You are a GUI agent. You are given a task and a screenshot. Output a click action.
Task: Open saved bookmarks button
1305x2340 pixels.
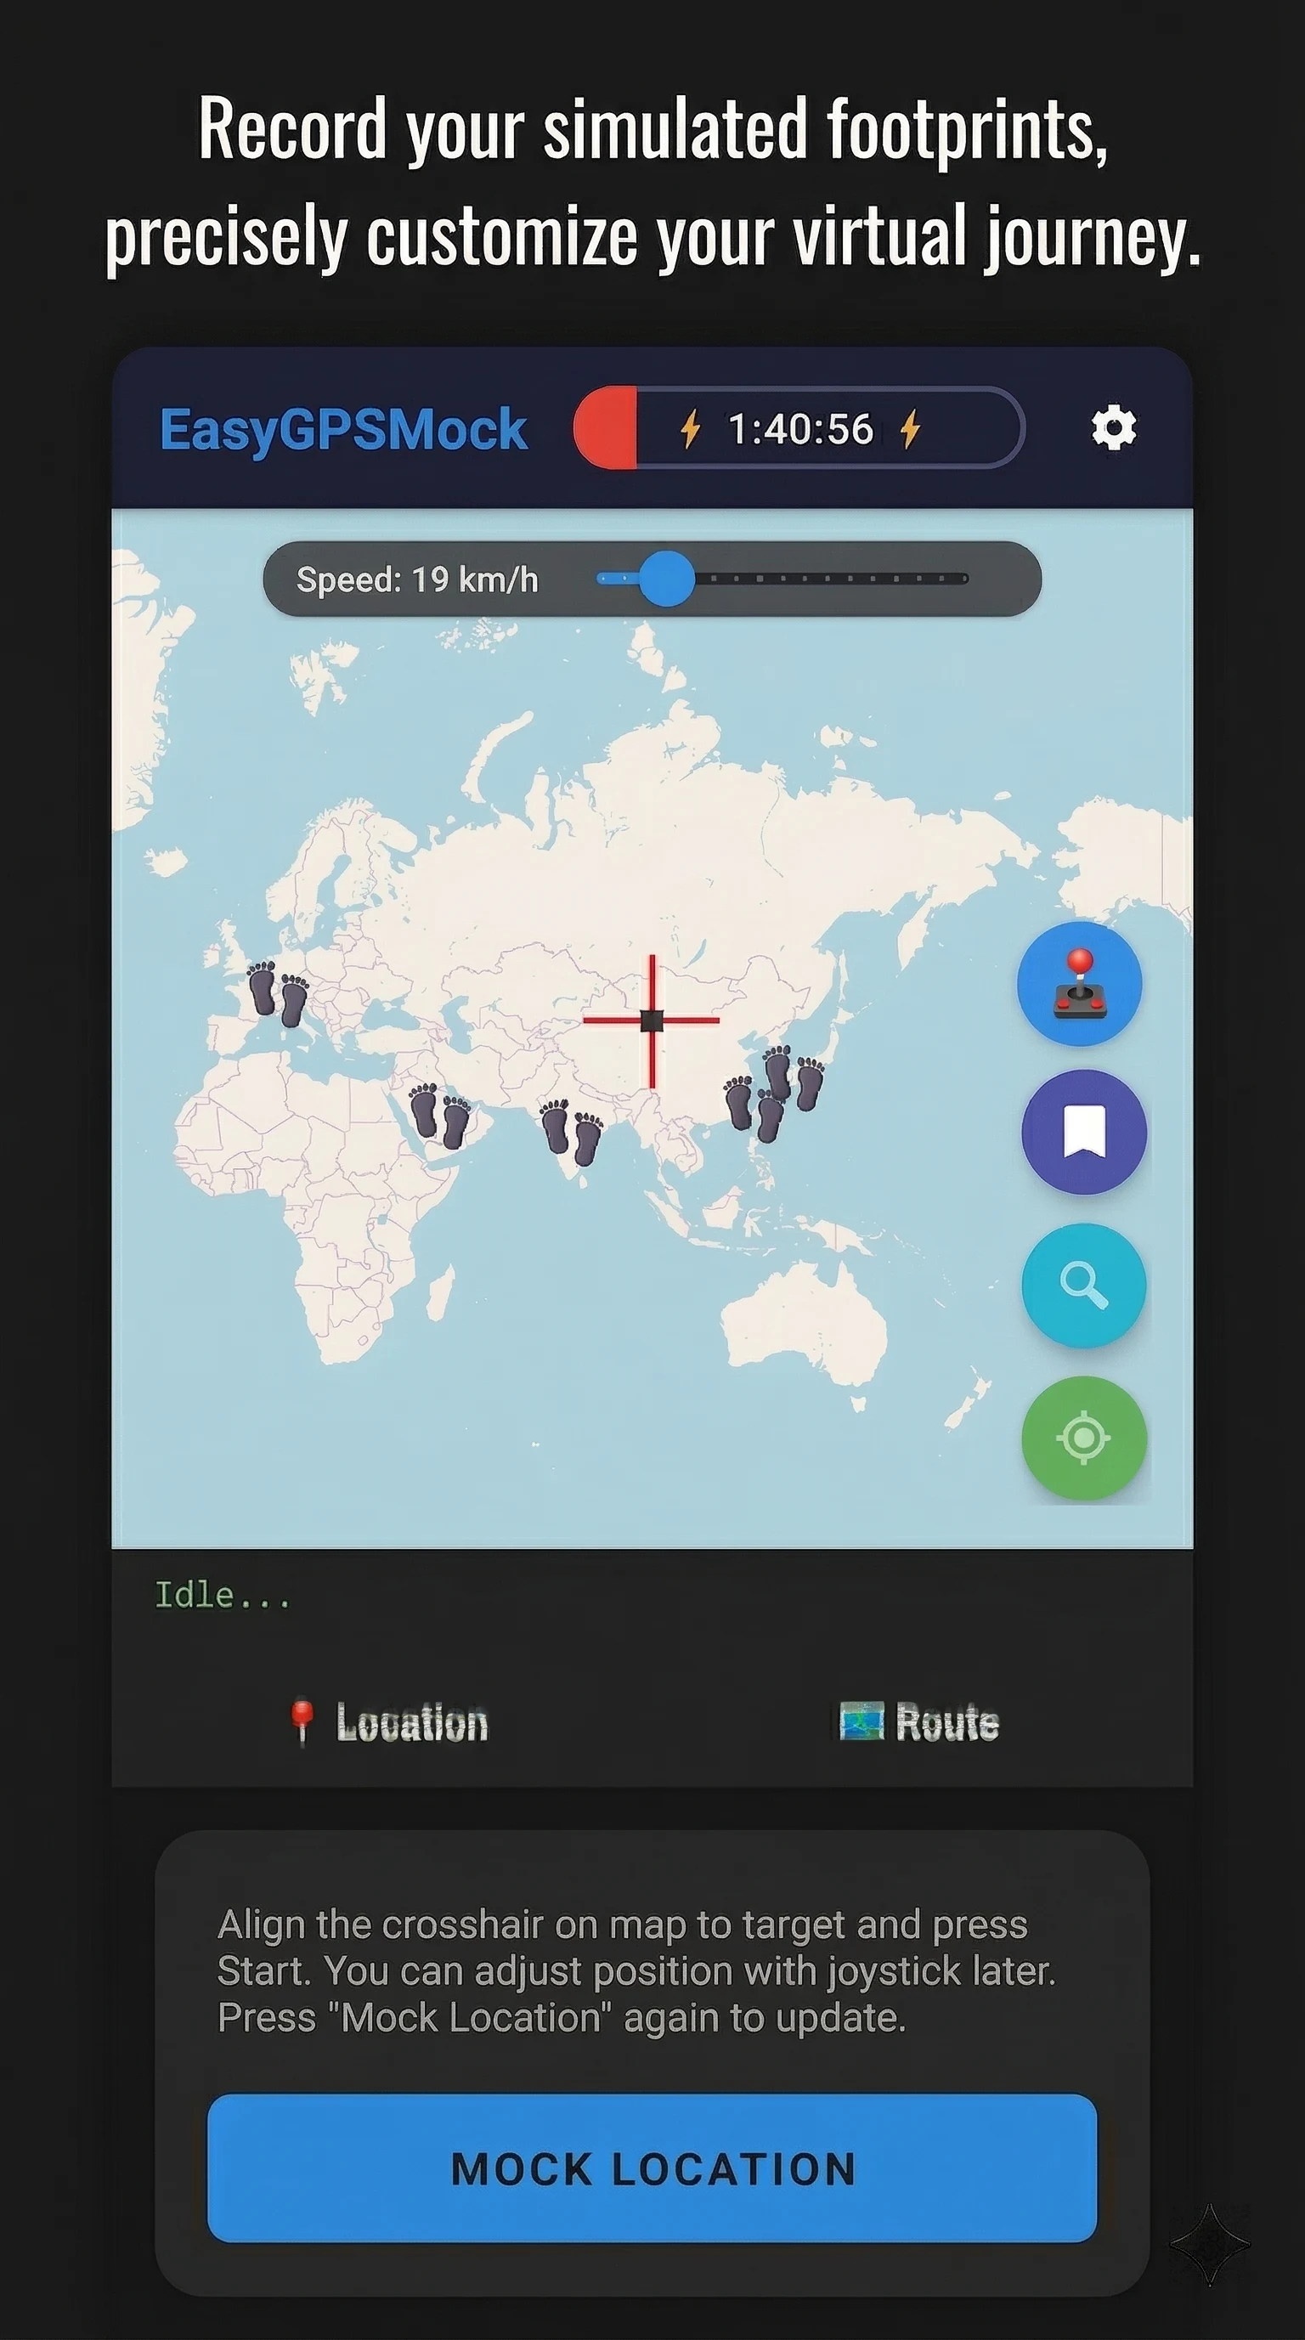click(1083, 1132)
